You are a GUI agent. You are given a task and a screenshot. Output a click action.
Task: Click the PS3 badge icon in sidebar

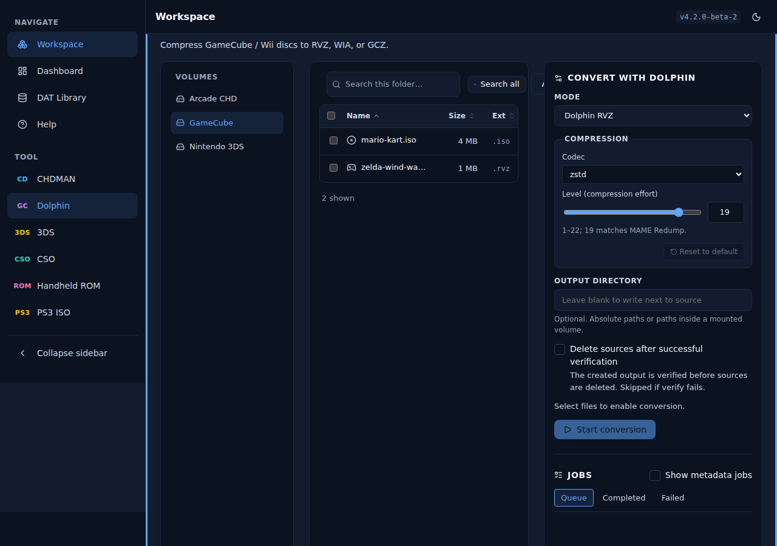(22, 312)
